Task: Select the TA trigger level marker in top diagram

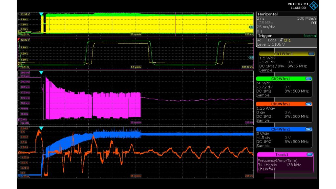Action: [251, 27]
